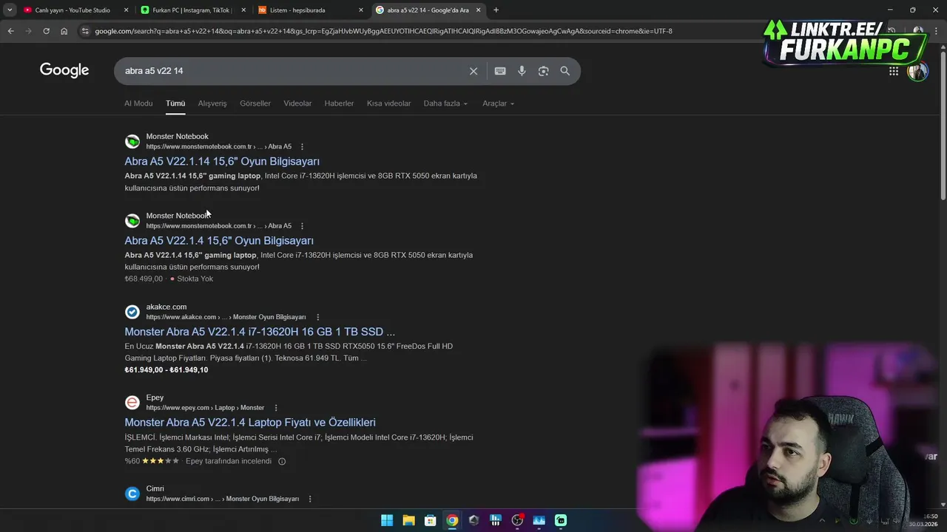Open the Abra A5 V22.1.4 15,6" Oyun Bilgisayarı link

[x=219, y=240]
